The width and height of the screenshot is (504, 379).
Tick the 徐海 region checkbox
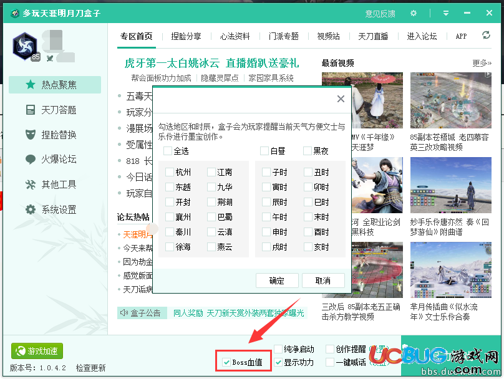coord(170,247)
